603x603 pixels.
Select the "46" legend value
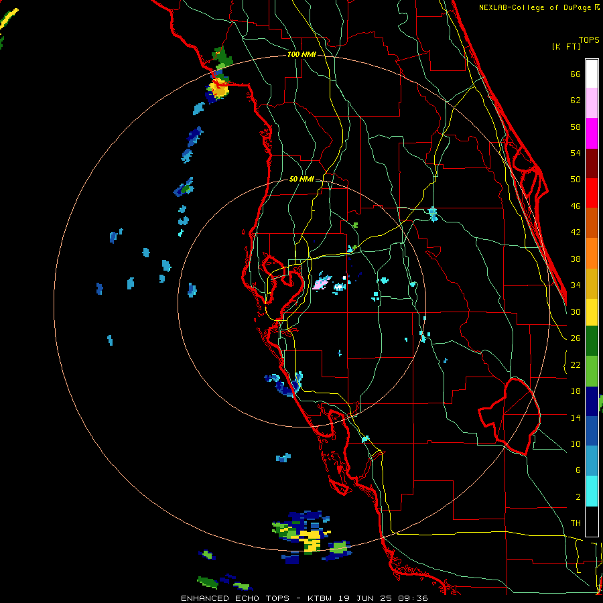[x=576, y=206]
